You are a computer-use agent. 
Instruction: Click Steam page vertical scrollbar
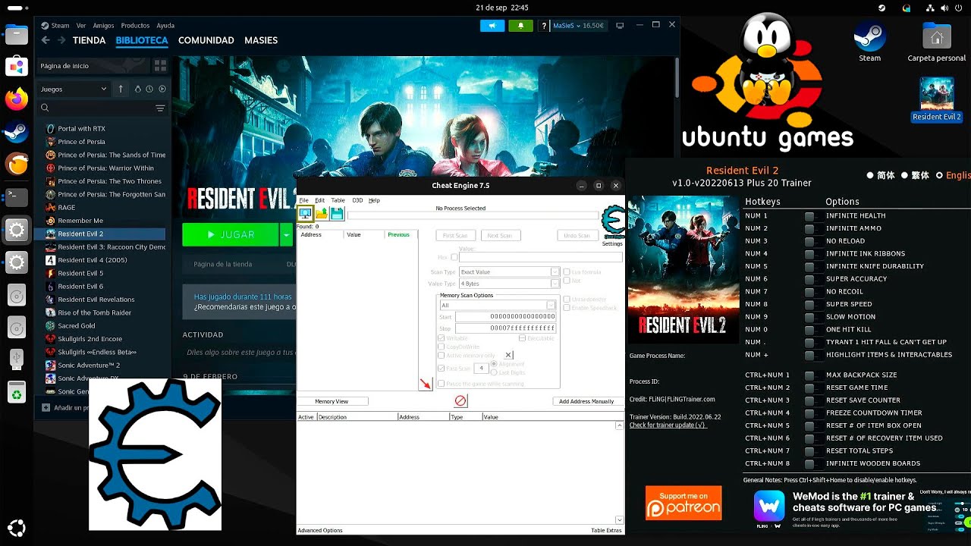(676, 76)
